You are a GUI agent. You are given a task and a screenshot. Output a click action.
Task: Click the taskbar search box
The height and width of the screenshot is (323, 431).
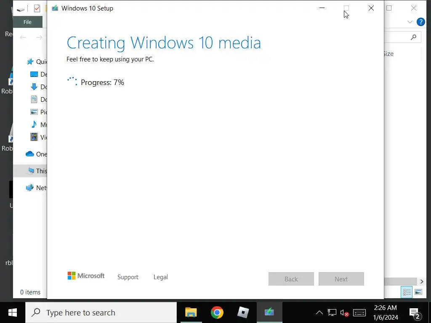(101, 312)
